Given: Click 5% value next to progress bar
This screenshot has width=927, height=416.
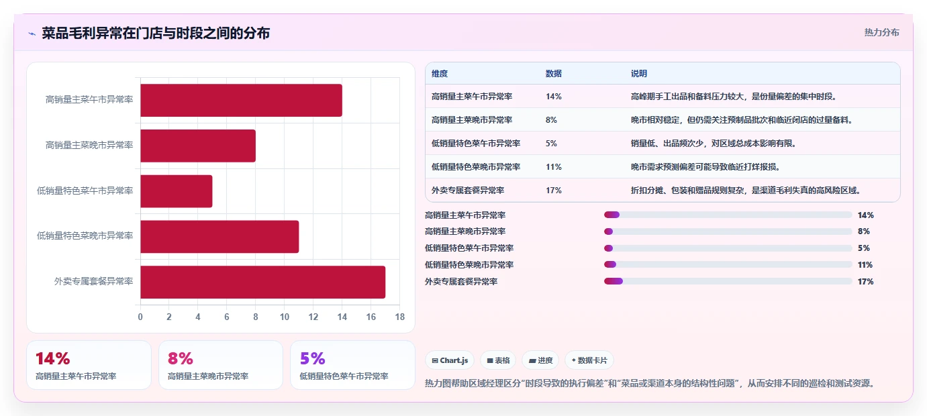Looking at the screenshot, I should coord(864,248).
